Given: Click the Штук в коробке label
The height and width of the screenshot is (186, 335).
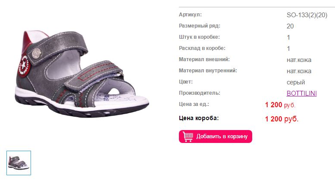Looking at the screenshot, I should pos(199,37).
